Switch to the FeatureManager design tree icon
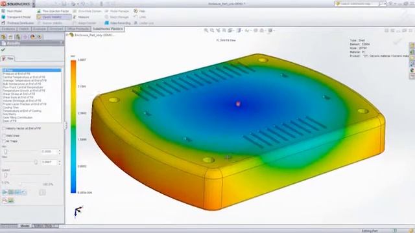Viewport: 415px width, 233px height. pyautogui.click(x=3, y=37)
